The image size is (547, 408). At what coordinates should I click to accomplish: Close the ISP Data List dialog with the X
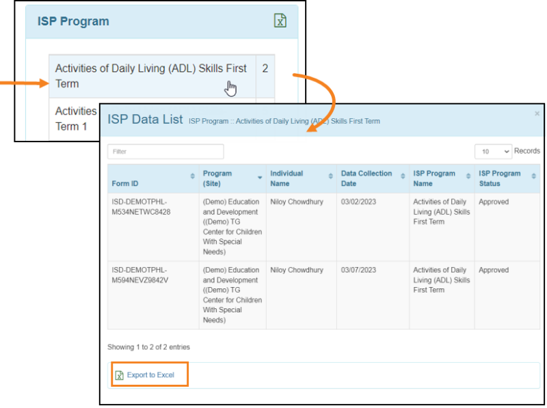coord(537,113)
